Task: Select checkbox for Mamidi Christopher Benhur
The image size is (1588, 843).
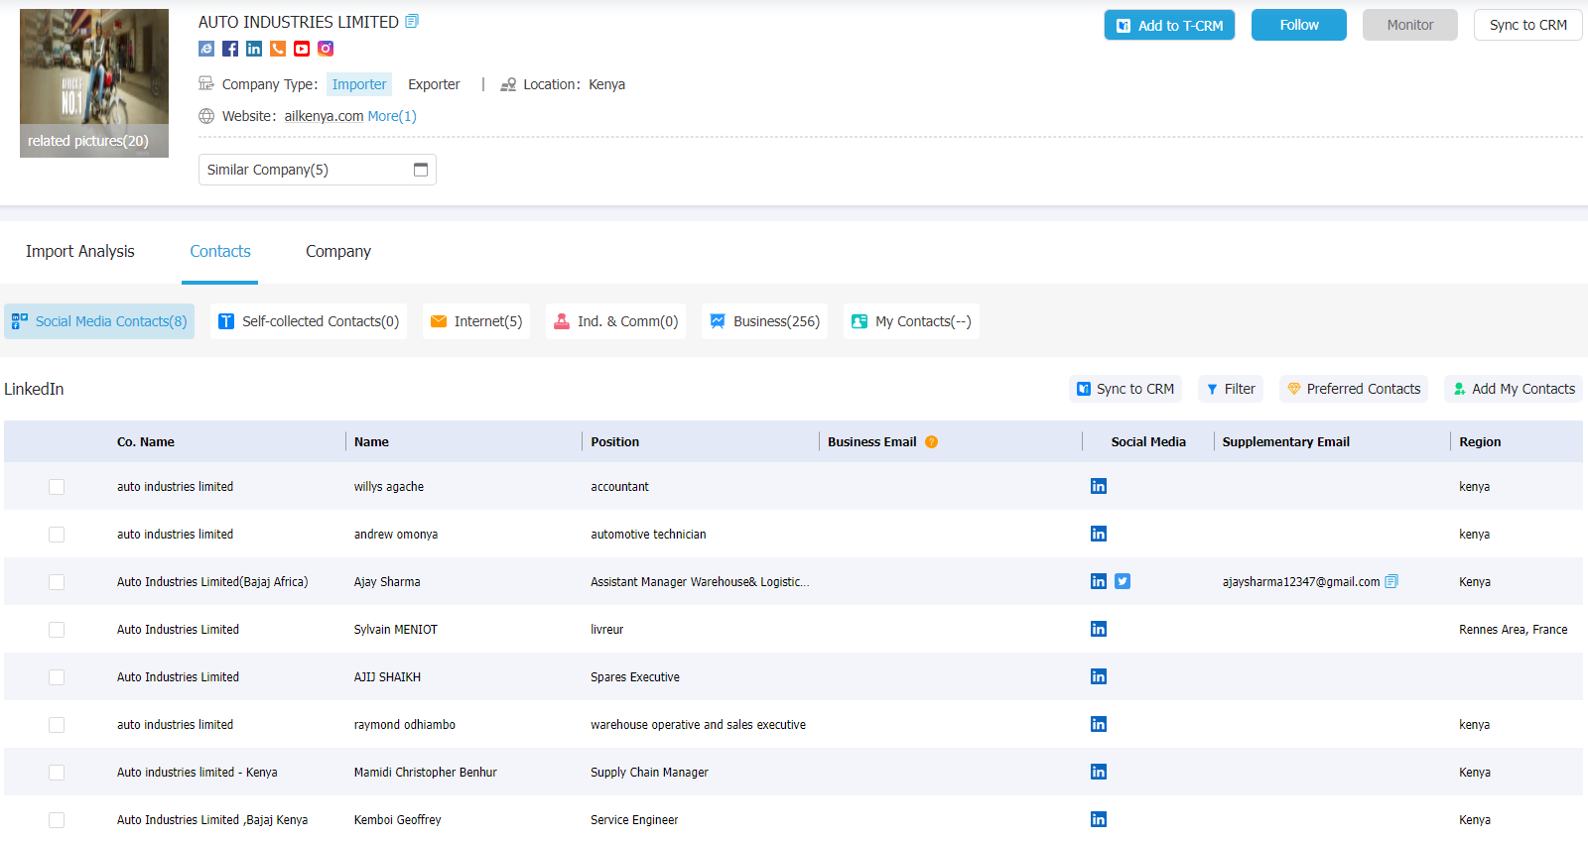Action: 57,773
